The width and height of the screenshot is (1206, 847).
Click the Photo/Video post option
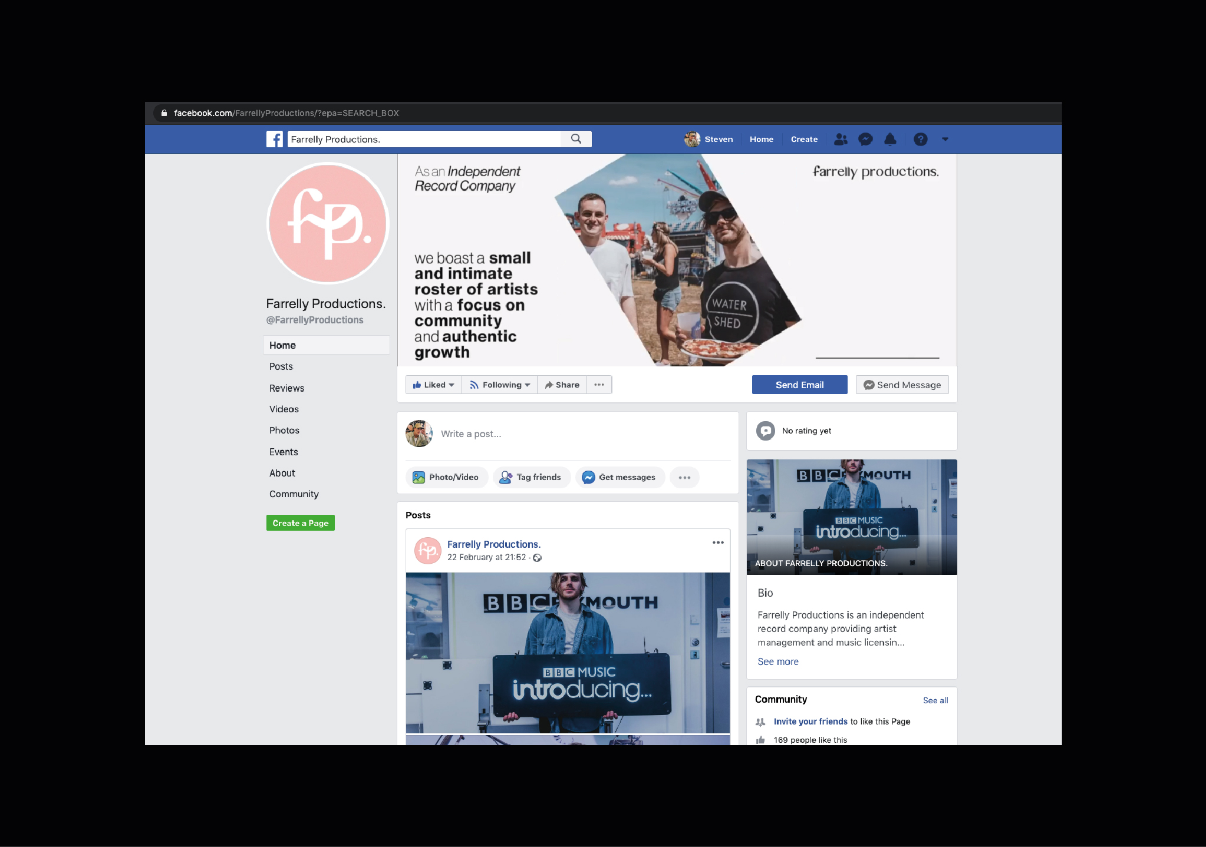click(x=446, y=477)
